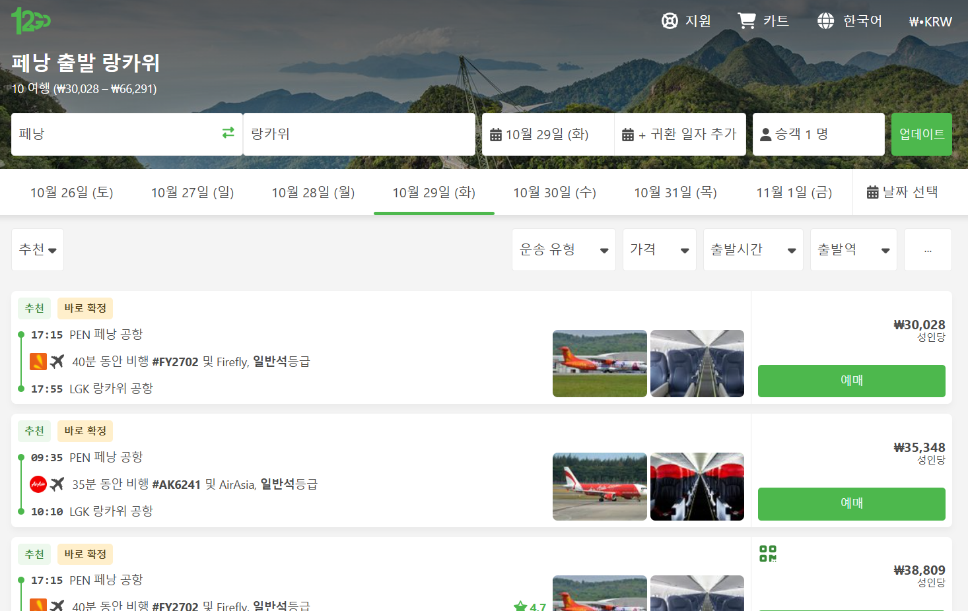Click 예매 for ₩35,348 AirAsia flight

pyautogui.click(x=851, y=503)
